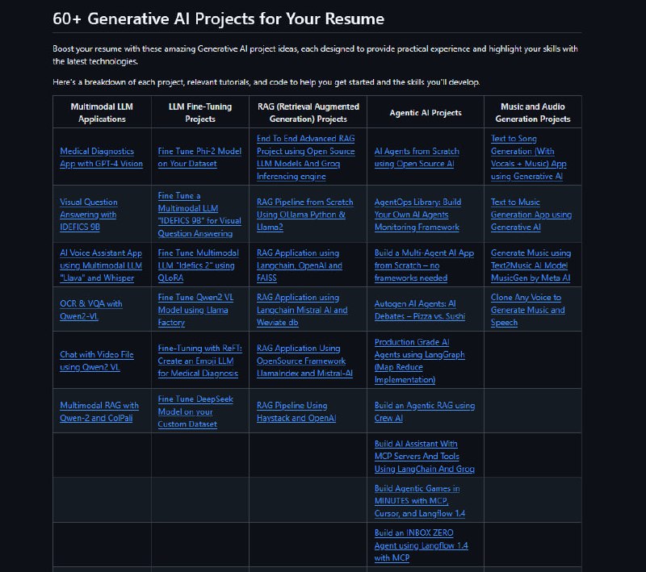Open Build an Agentic RAG using Crew AI

[425, 411]
